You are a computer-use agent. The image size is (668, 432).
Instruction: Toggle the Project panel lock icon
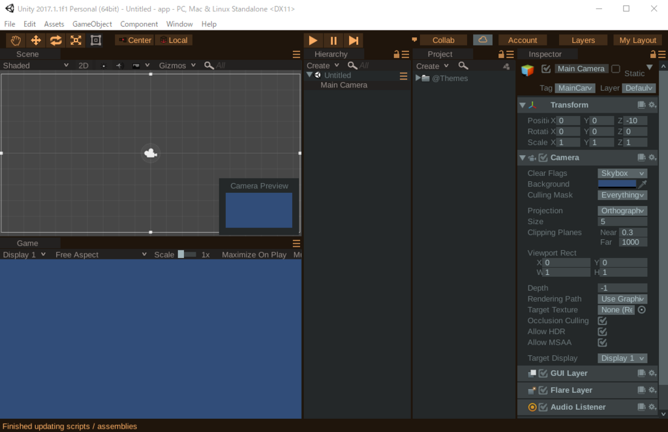pyautogui.click(x=502, y=54)
